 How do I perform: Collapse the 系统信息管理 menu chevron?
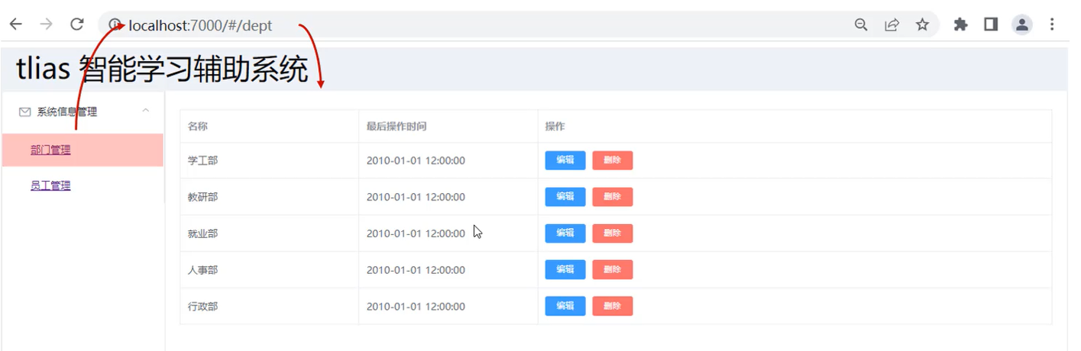click(146, 111)
